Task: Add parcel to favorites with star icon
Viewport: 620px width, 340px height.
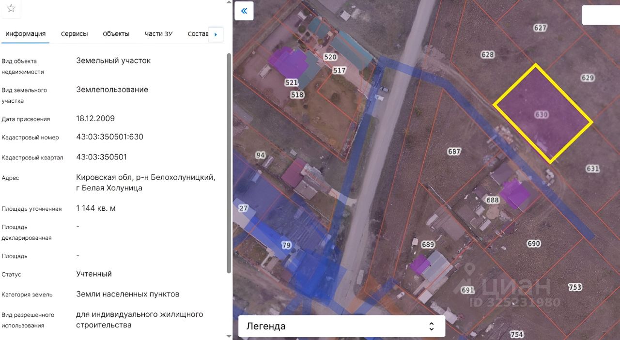Action: pos(11,8)
